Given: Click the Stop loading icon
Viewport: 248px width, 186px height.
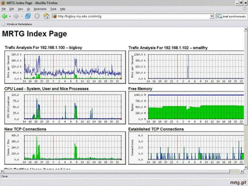Looking at the screenshot, I should point(37,16).
